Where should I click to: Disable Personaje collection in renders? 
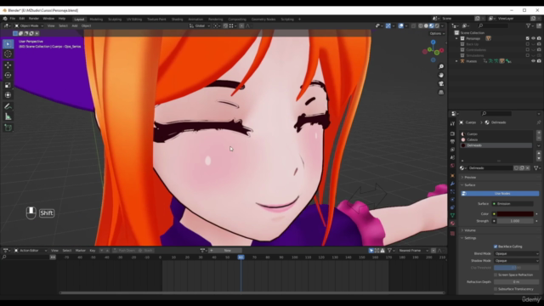coord(539,38)
